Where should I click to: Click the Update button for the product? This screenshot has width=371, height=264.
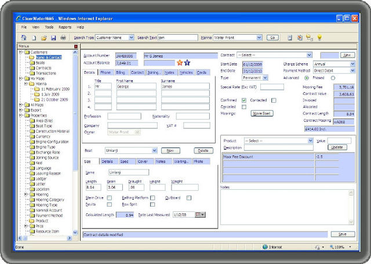click(x=337, y=147)
